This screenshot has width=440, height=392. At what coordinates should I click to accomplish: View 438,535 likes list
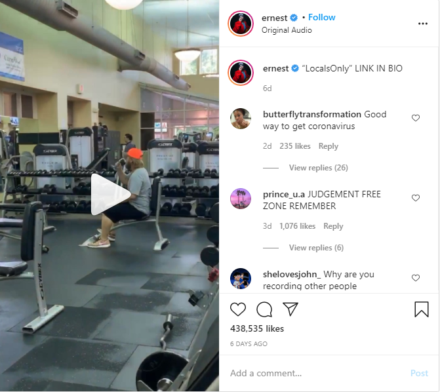(257, 328)
